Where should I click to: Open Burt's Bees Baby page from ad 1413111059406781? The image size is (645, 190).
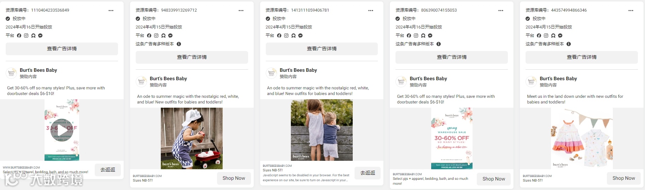point(298,70)
